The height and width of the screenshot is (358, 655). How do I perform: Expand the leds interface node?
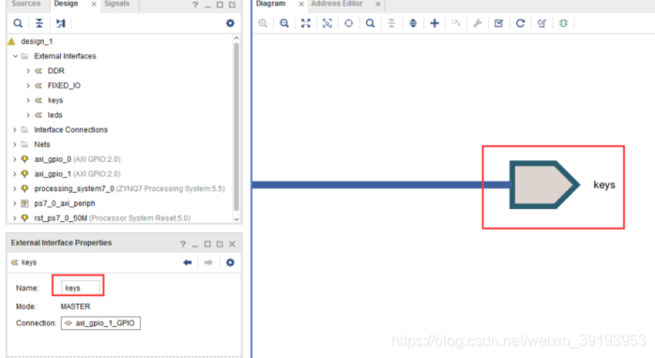[28, 115]
